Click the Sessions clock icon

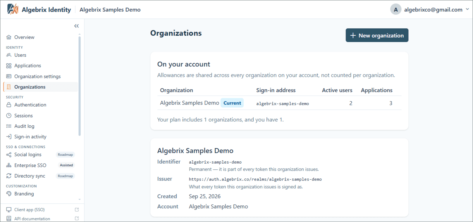pos(9,115)
